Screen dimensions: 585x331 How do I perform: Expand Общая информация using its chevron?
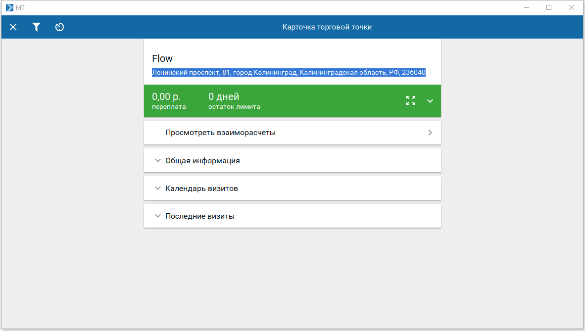coord(158,160)
